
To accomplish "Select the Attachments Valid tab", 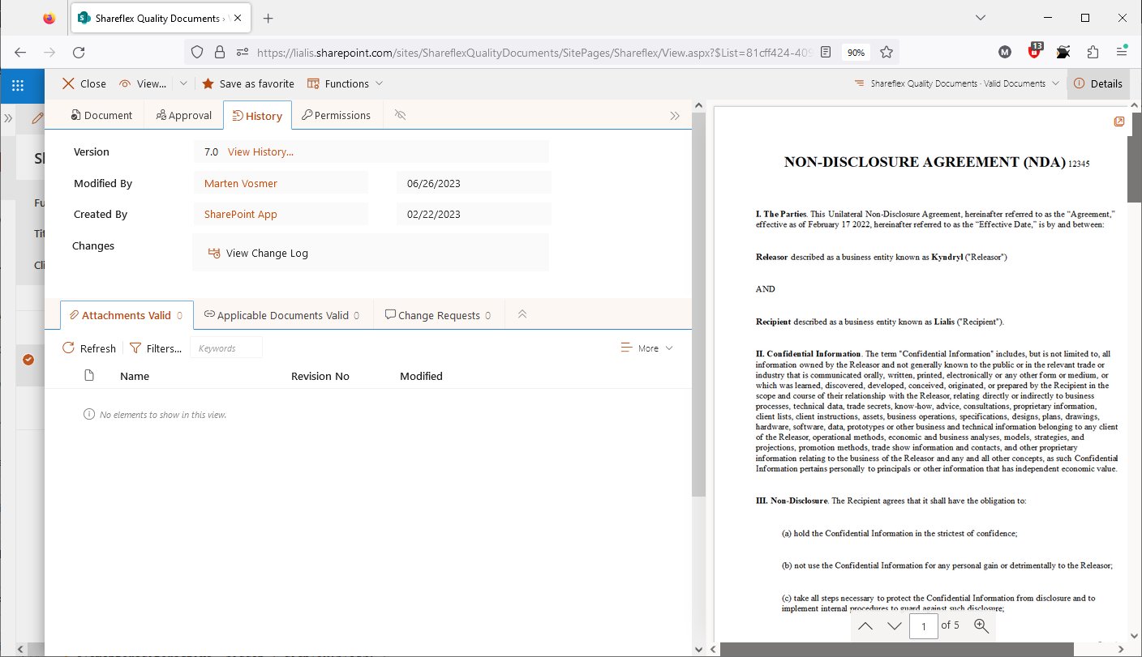I will pyautogui.click(x=127, y=315).
